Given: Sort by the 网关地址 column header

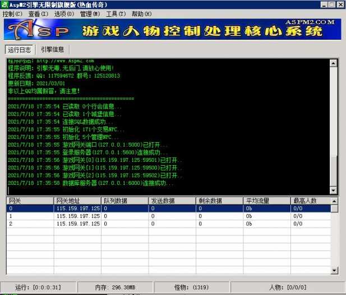Looking at the screenshot, I should tap(77, 201).
